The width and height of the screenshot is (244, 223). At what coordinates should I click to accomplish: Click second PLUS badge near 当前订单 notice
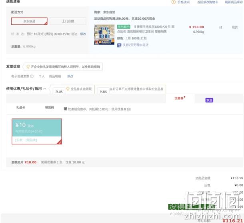[103, 92]
